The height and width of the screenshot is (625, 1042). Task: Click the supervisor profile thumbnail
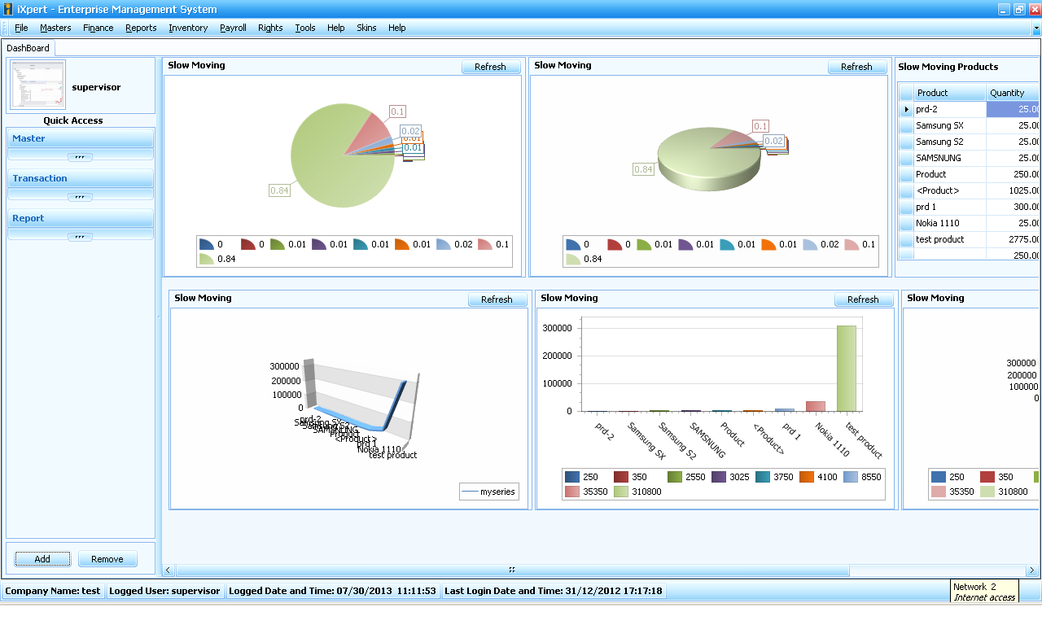pos(37,85)
